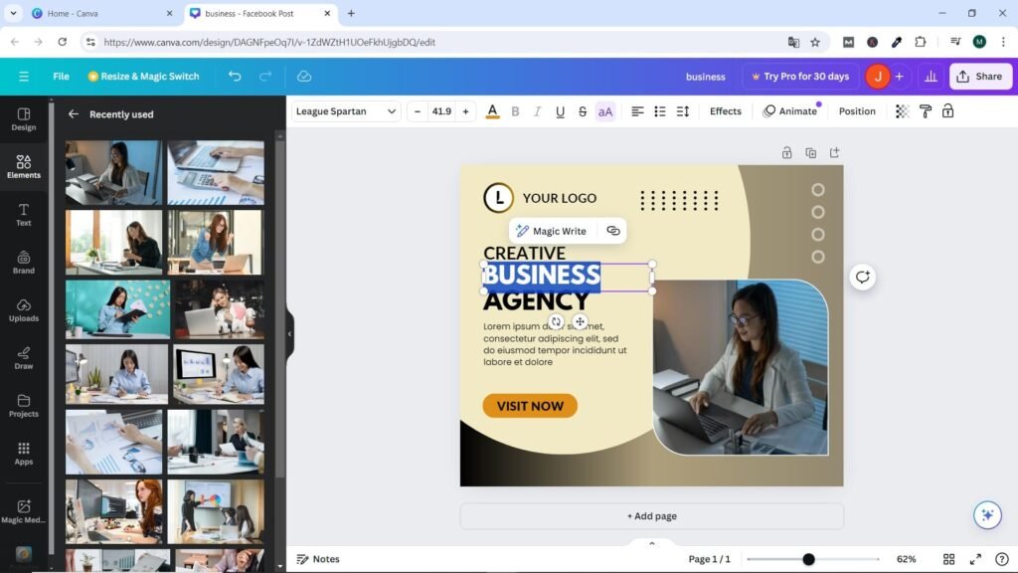Open the text color picker

[x=492, y=111]
